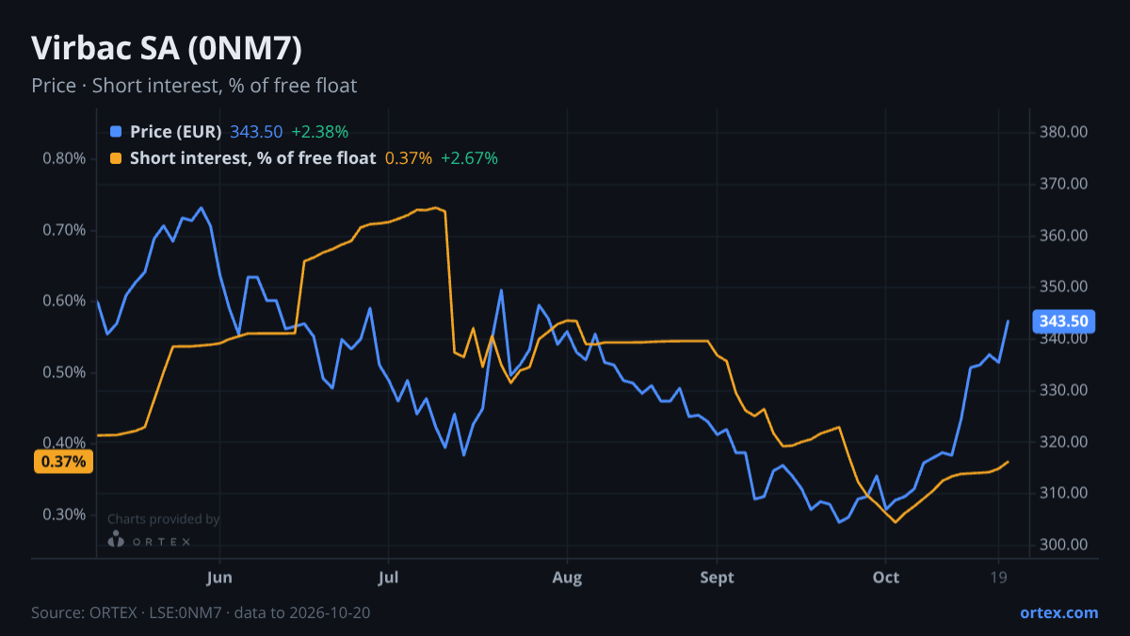Click the 0.70% left axis label
The image size is (1130, 636).
[x=64, y=230]
